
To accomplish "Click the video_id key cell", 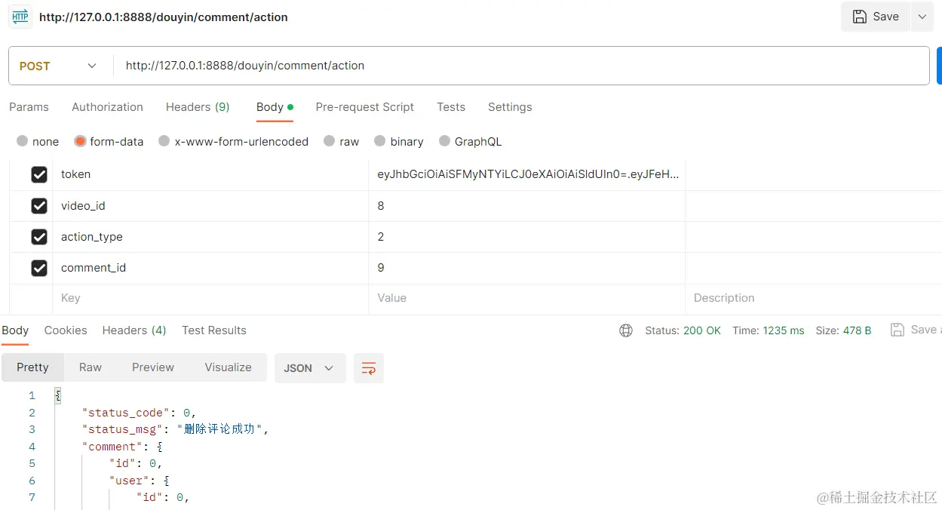I will [210, 206].
